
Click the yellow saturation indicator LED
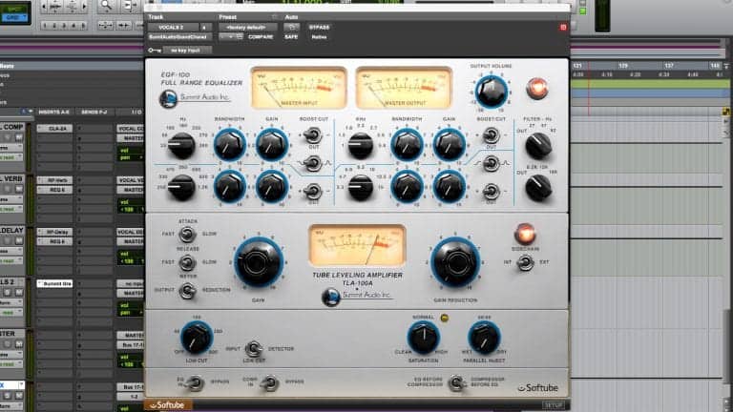[x=444, y=319]
